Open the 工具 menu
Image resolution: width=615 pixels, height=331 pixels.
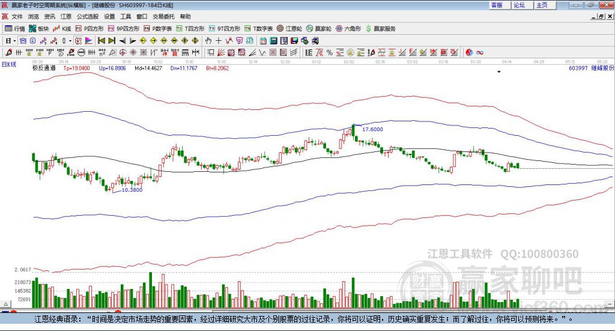click(126, 16)
